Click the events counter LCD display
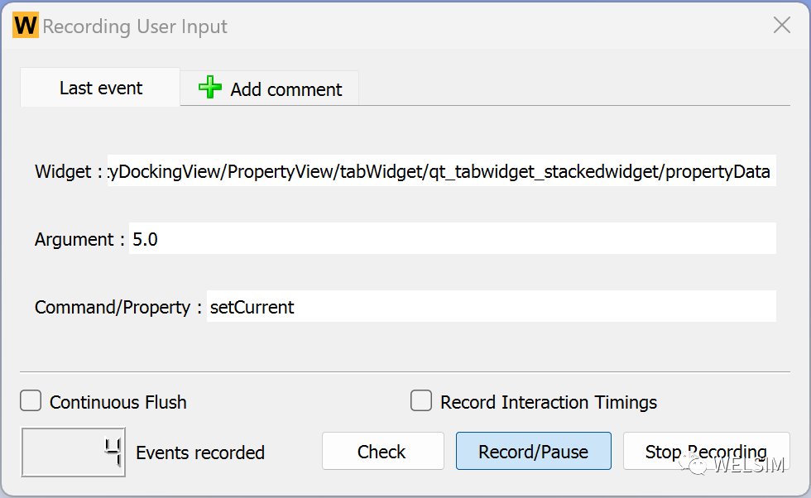Image resolution: width=811 pixels, height=498 pixels. point(73,452)
